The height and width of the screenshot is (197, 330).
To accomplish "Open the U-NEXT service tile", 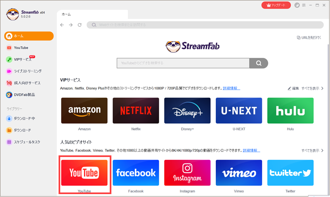I will click(239, 110).
